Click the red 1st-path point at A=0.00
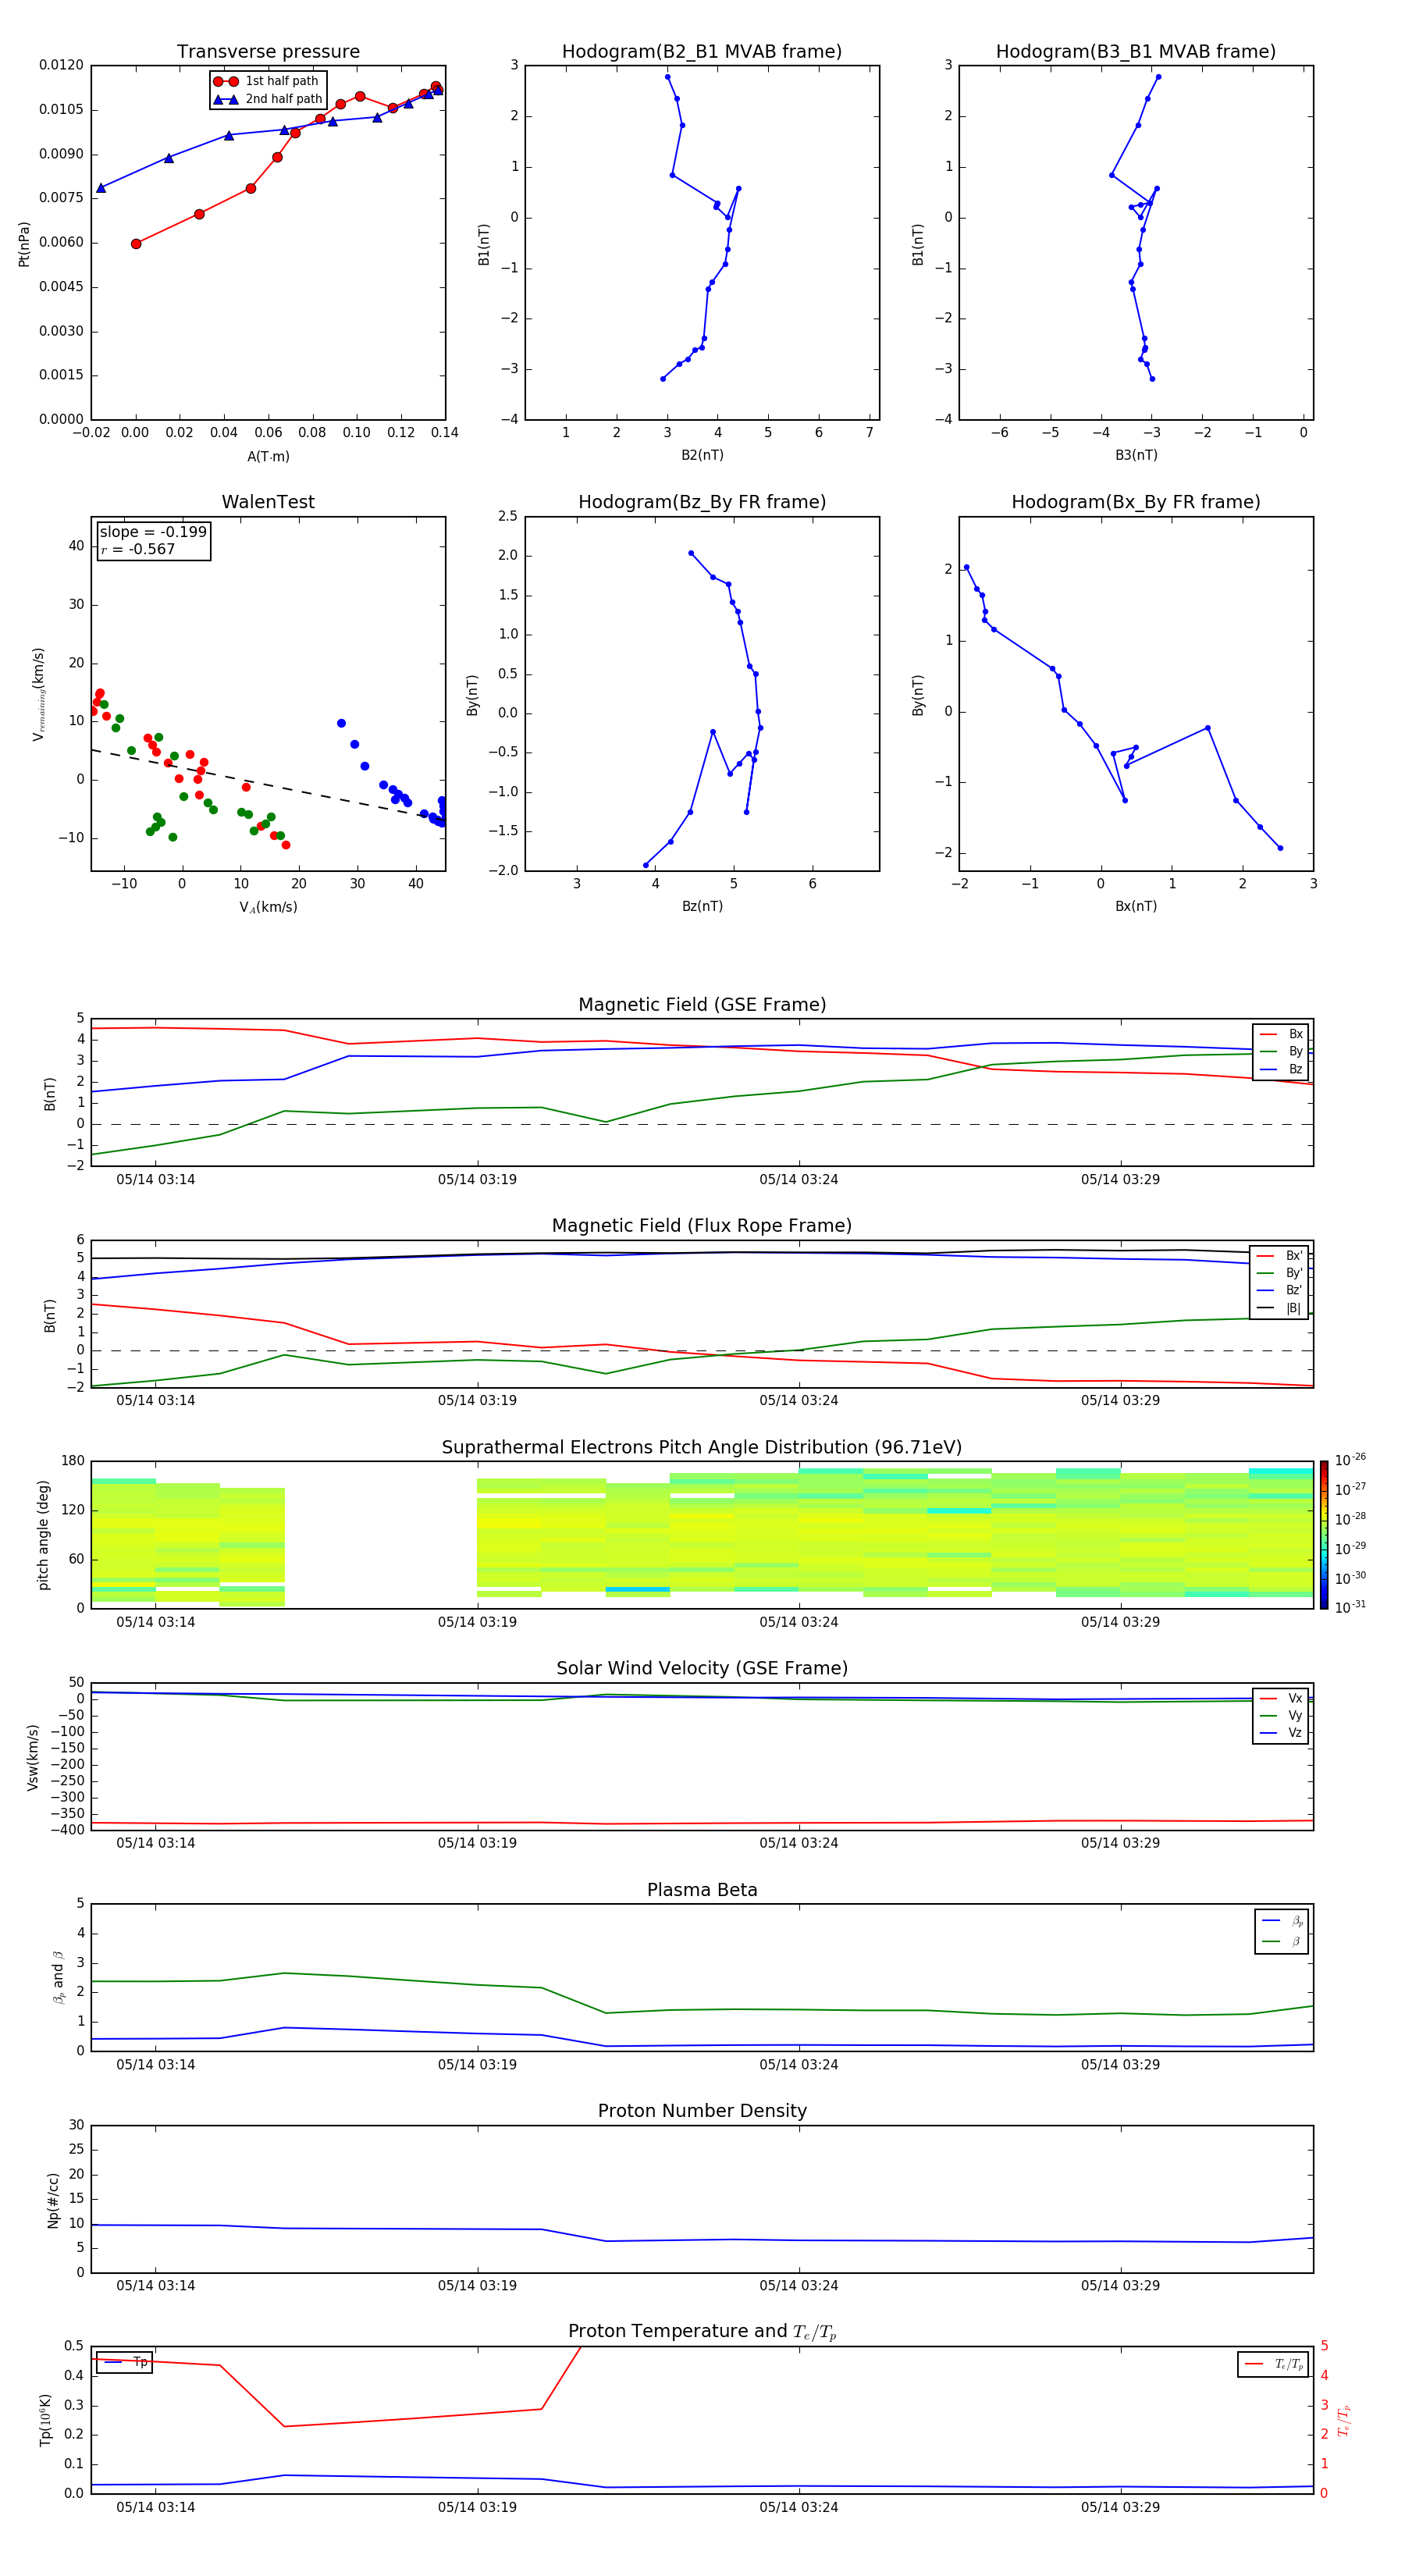Viewport: 1405px width, 2576px height. click(x=136, y=244)
